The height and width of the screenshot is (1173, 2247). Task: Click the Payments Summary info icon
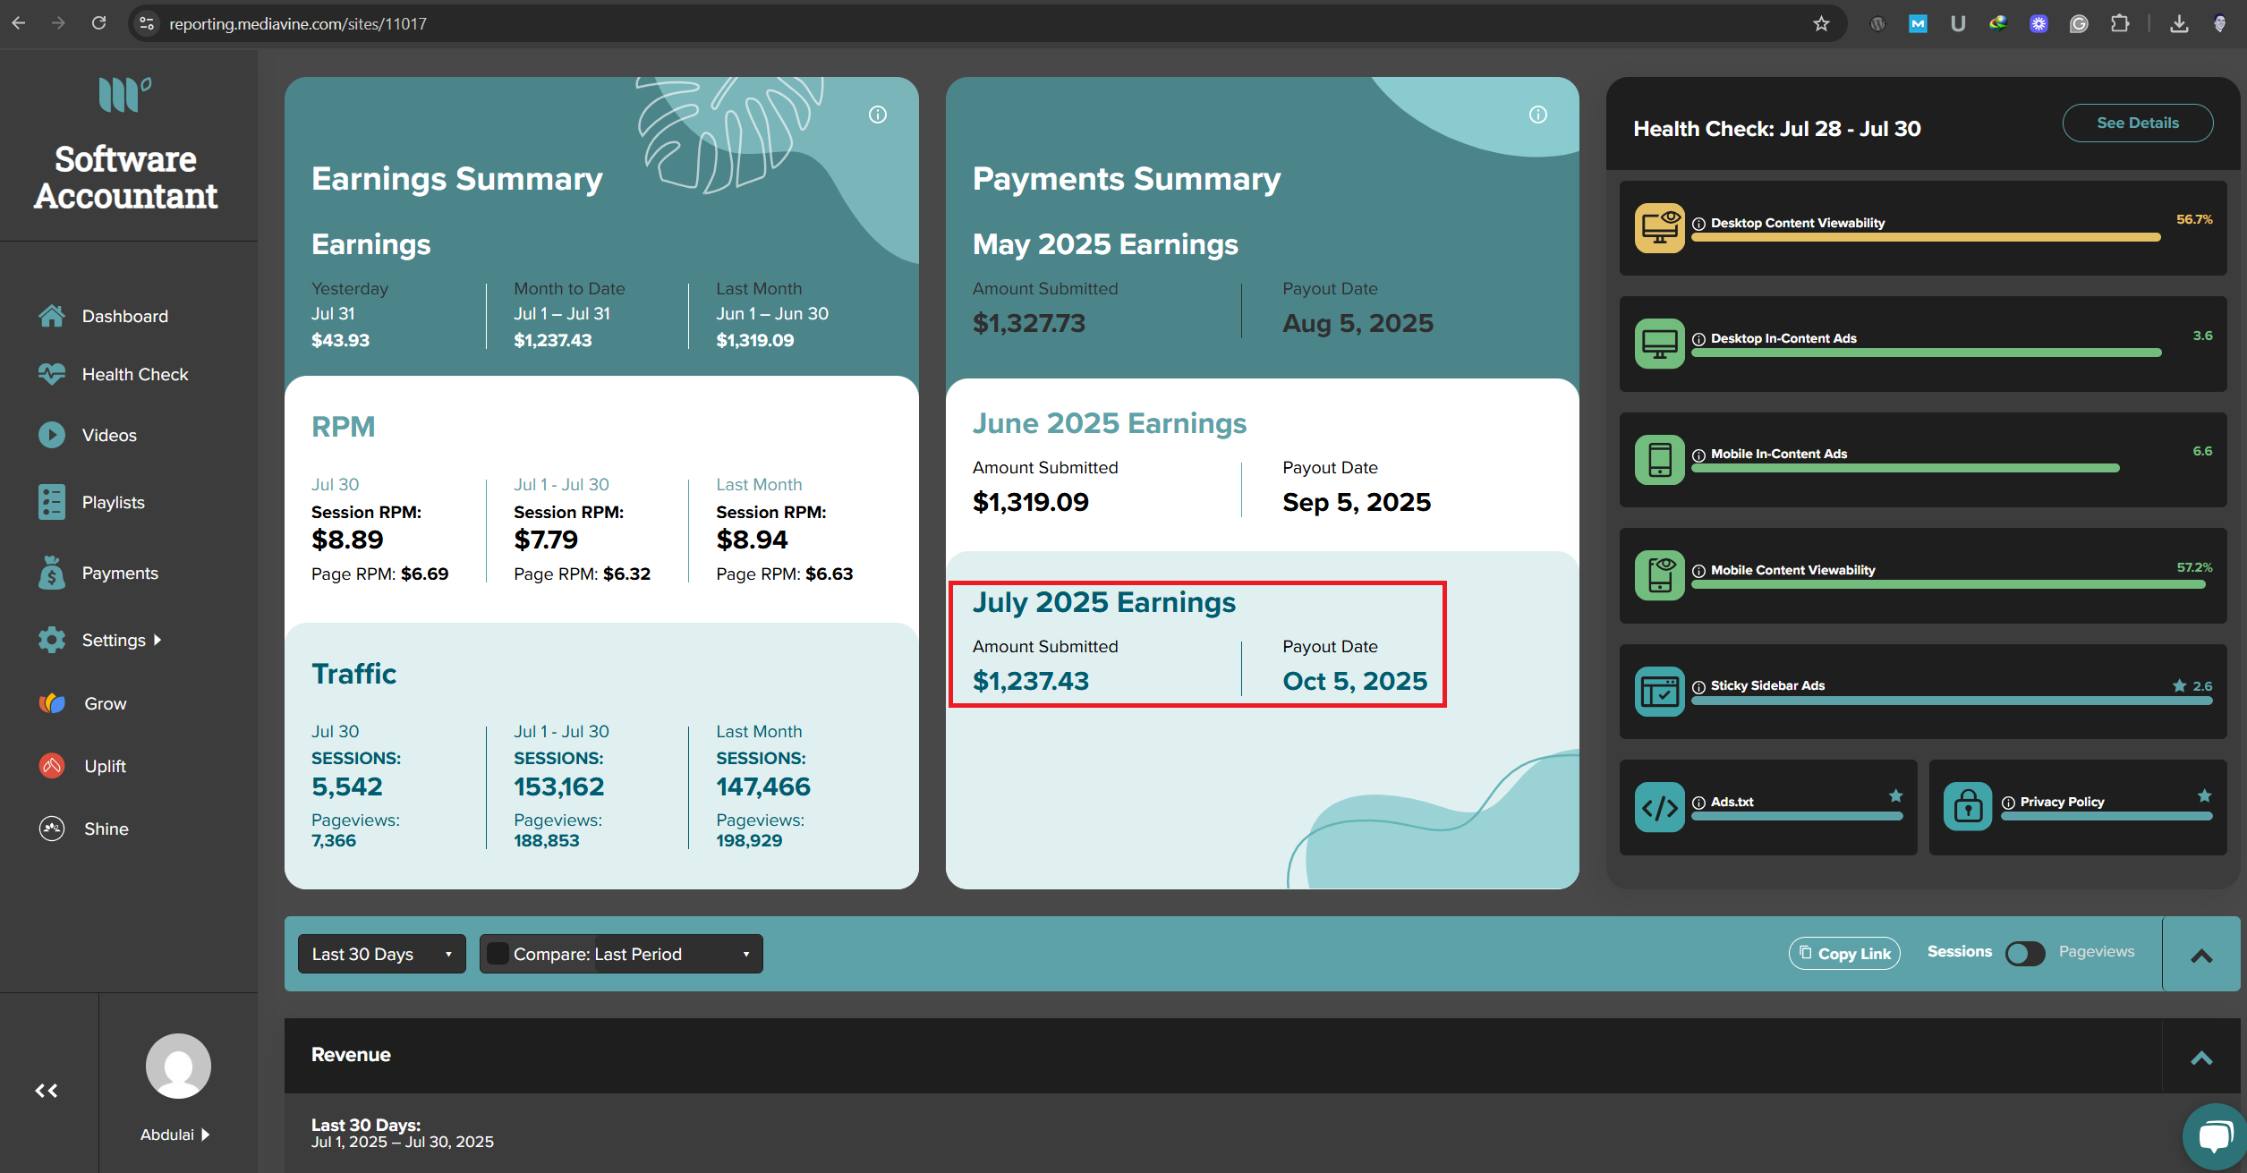[1538, 115]
